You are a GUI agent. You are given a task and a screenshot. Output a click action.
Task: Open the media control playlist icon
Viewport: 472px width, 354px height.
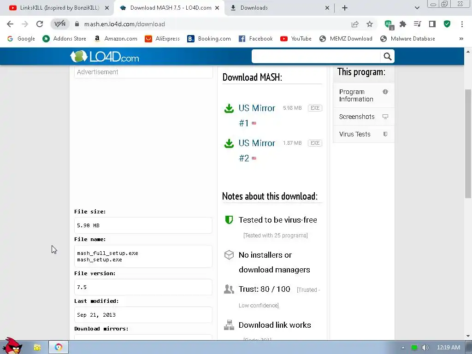coord(418,24)
